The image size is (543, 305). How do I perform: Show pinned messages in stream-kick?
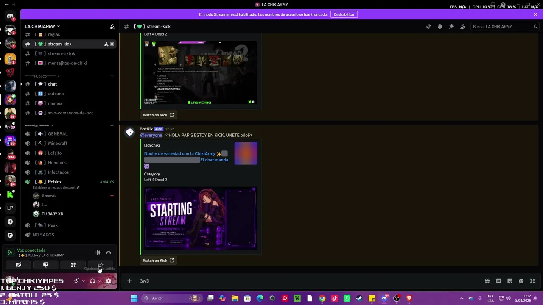tap(451, 26)
